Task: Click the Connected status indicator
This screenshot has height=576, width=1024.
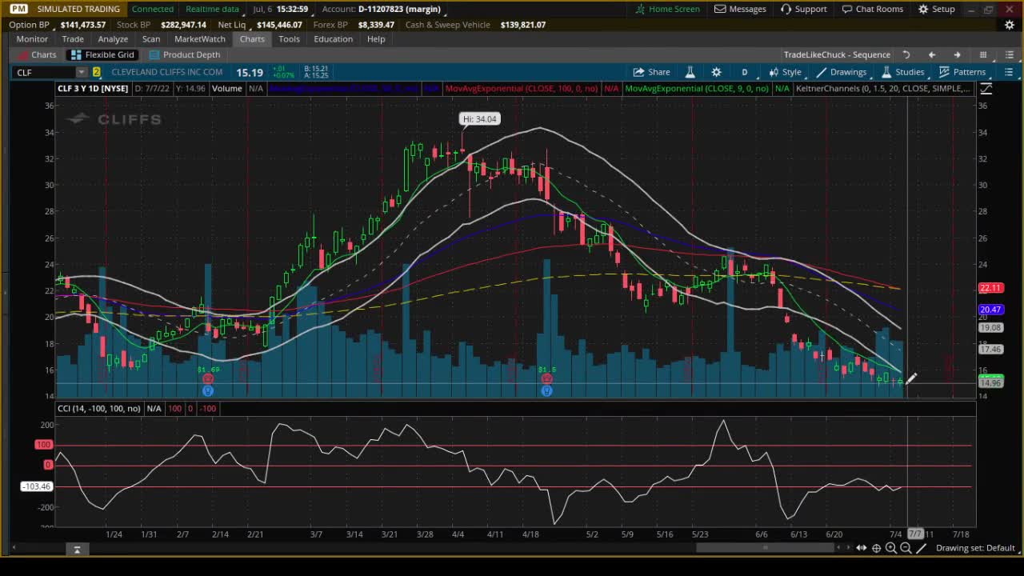Action: pyautogui.click(x=153, y=9)
